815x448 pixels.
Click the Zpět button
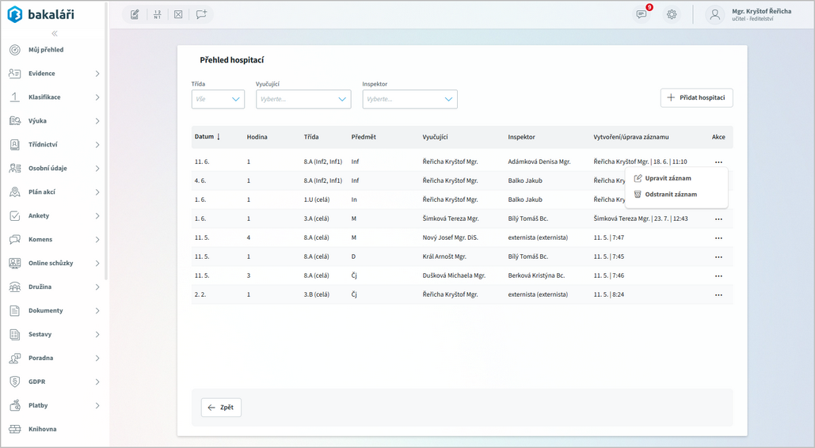tap(221, 408)
